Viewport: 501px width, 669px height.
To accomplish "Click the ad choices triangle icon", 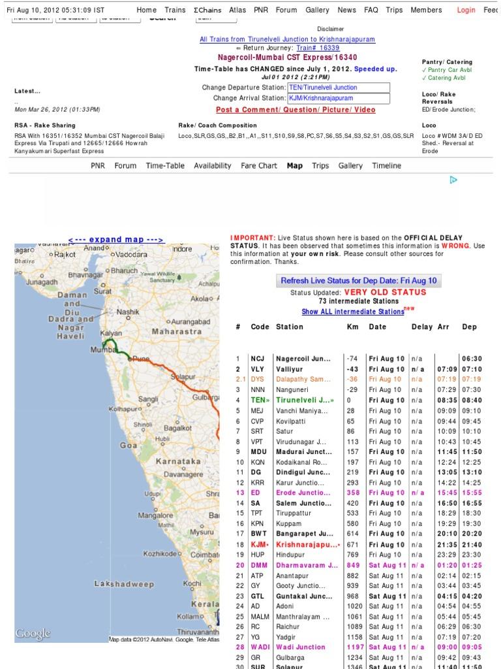I will tap(453, 180).
